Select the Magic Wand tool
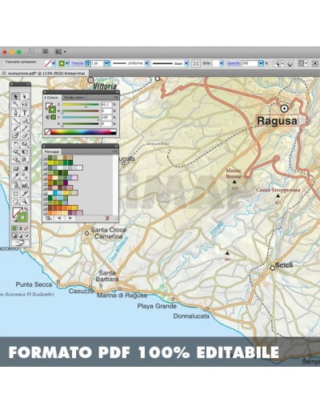Viewport: 320px width, 414px height. 16,104
